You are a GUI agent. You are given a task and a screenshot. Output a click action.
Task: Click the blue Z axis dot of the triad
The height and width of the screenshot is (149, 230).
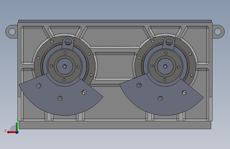pos(17,132)
